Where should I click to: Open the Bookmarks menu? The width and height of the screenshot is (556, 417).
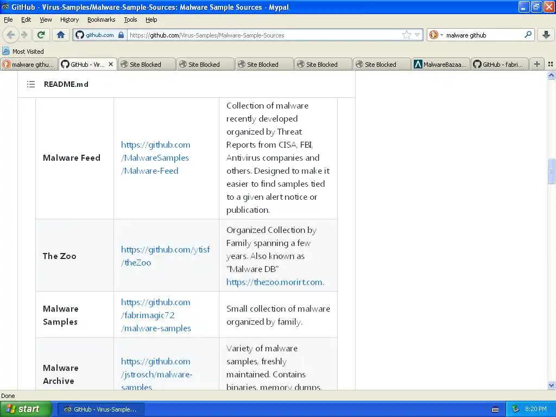(102, 20)
